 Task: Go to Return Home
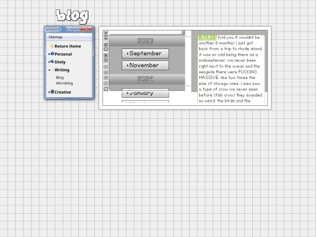tap(68, 46)
